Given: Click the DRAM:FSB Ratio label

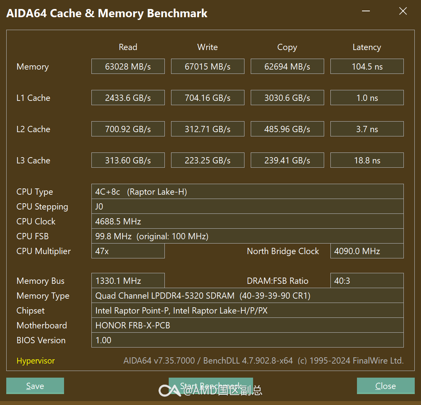Looking at the screenshot, I should click(278, 281).
